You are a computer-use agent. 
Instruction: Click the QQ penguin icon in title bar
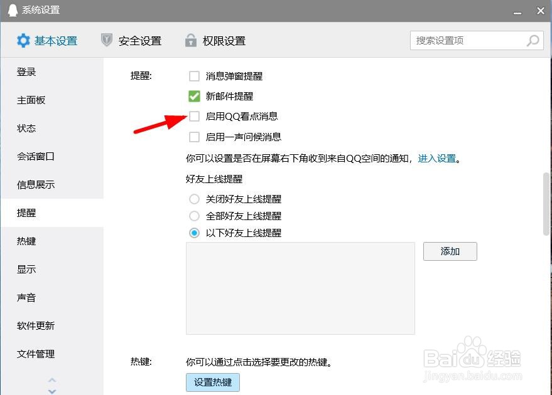point(13,10)
